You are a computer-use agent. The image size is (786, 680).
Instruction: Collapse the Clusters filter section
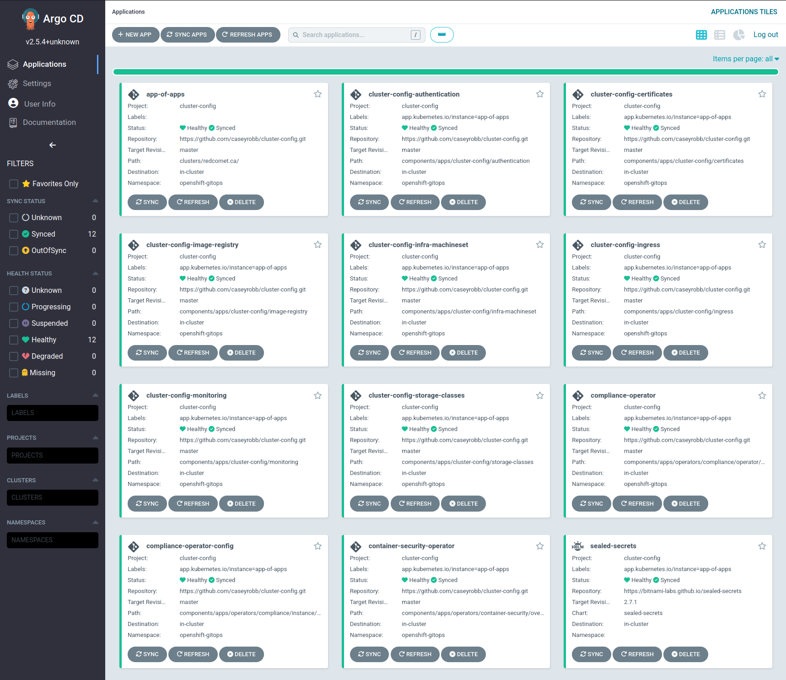(x=95, y=480)
